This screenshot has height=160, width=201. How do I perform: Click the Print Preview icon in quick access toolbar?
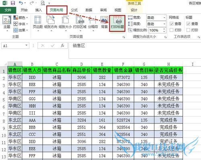click(43, 3)
